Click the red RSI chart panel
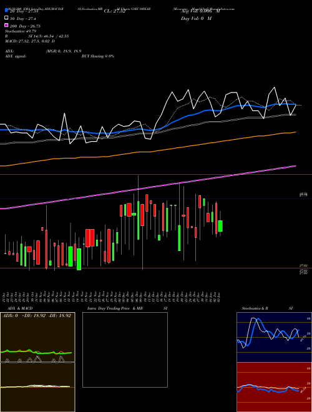 [274, 387]
